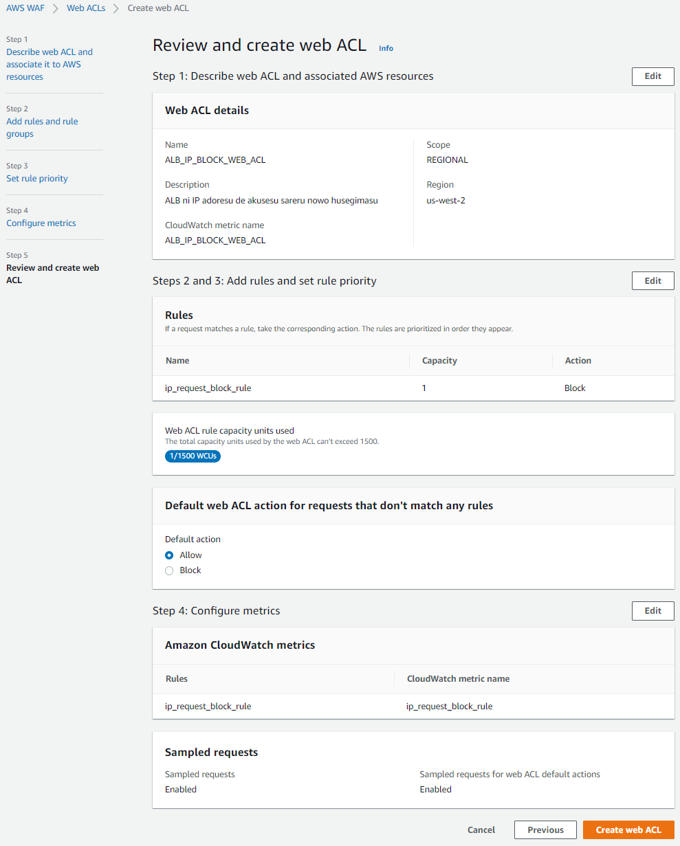680x846 pixels.
Task: Go to 'Set rule priority' step in sidebar
Action: click(x=37, y=178)
